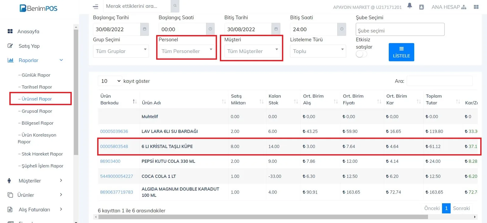The image size is (487, 223).
Task: Sort by Satış Miktarı column arrows
Action: click(261, 101)
